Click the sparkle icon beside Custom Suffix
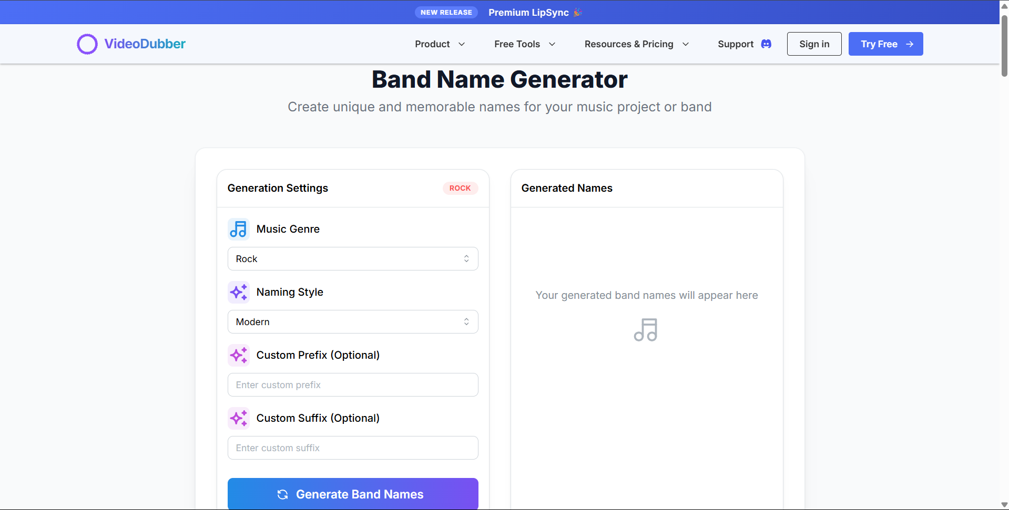The image size is (1009, 510). 238,418
